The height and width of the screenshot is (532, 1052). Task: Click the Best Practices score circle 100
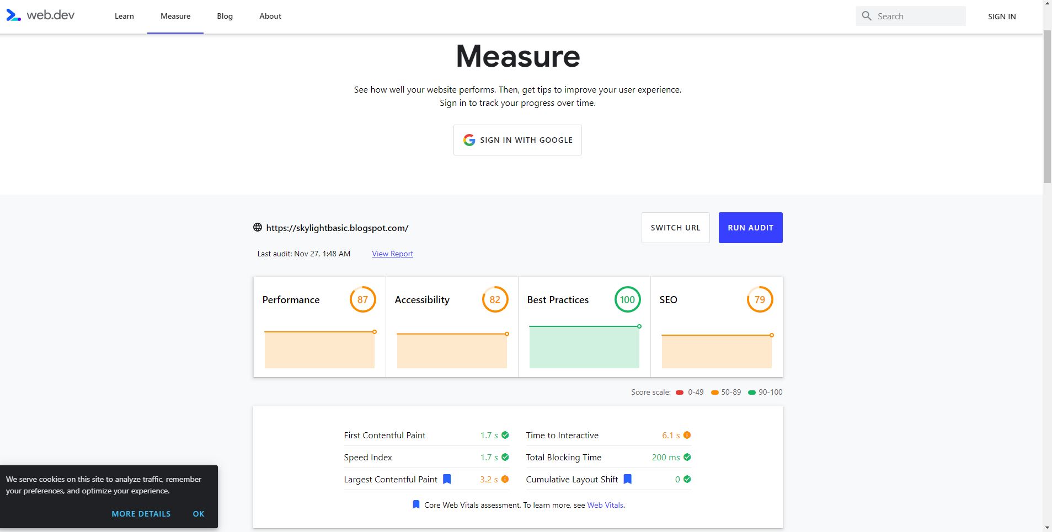tap(627, 299)
